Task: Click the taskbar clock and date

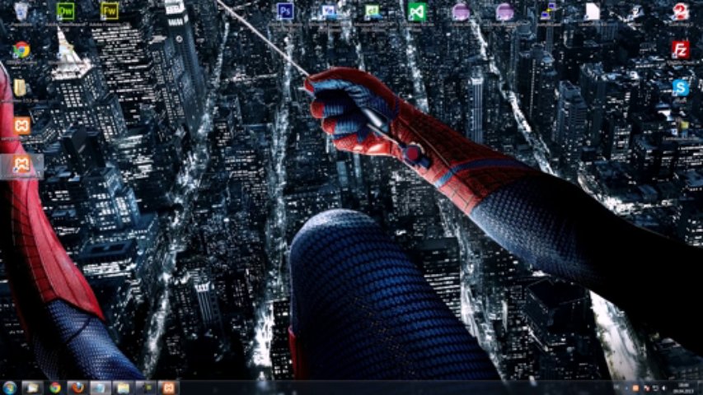Action: [x=682, y=388]
